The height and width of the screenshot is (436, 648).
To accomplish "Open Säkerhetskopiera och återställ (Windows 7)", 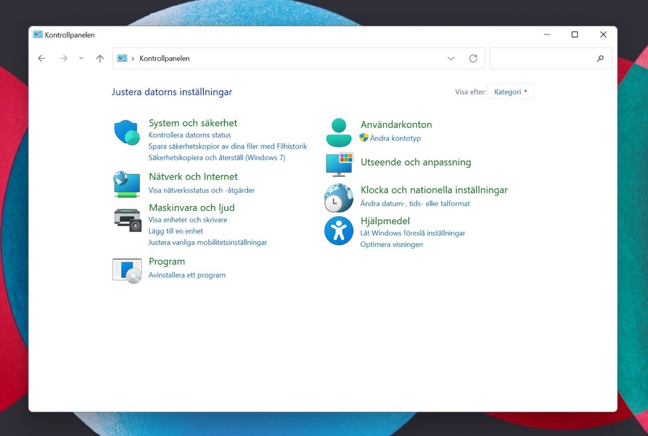I will point(228,157).
